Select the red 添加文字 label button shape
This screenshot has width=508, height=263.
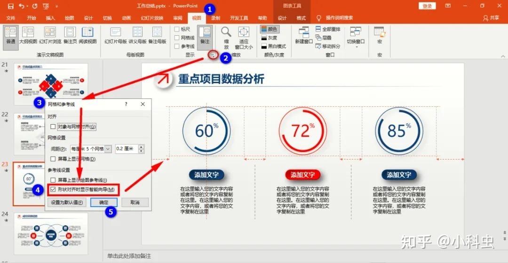(x=302, y=175)
